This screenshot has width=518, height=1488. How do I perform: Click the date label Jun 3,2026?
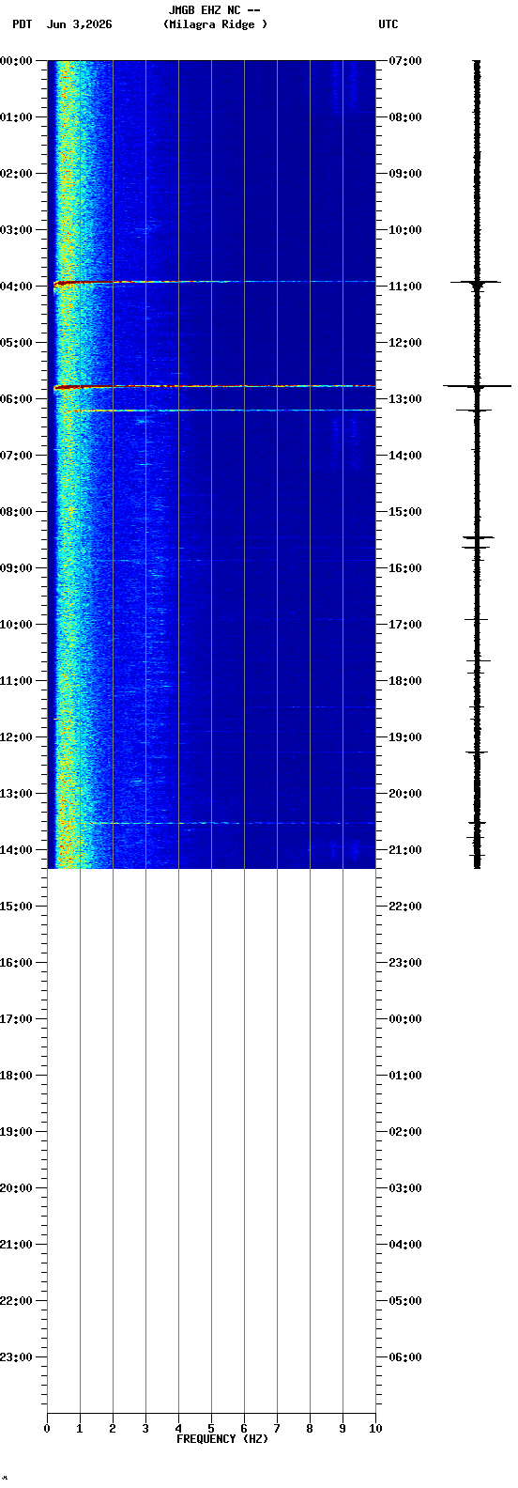[80, 24]
